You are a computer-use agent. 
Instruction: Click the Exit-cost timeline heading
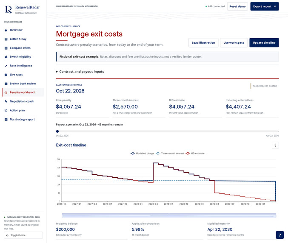(x=71, y=145)
